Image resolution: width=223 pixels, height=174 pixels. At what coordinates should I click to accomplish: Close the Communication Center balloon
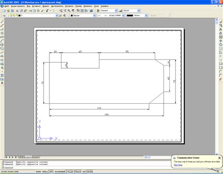coord(219,158)
